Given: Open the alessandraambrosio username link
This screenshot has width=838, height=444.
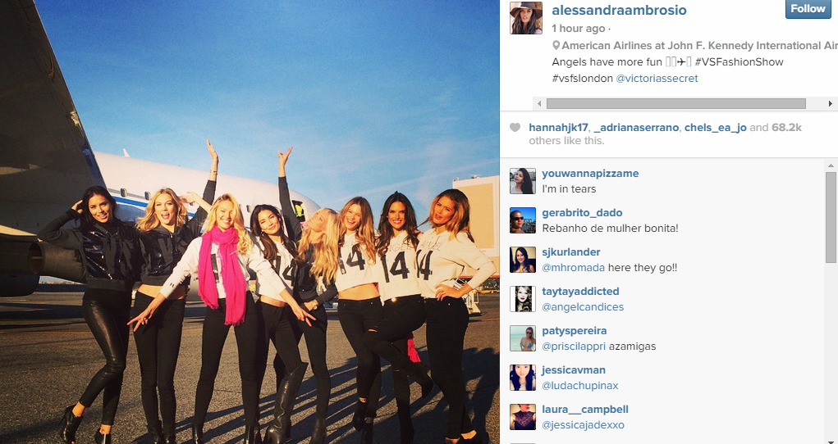Looking at the screenshot, I should (619, 10).
